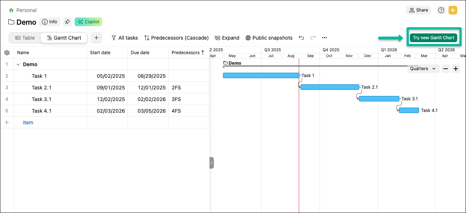Collapse the table panel with side handle
This screenshot has width=466, height=213.
[212, 163]
